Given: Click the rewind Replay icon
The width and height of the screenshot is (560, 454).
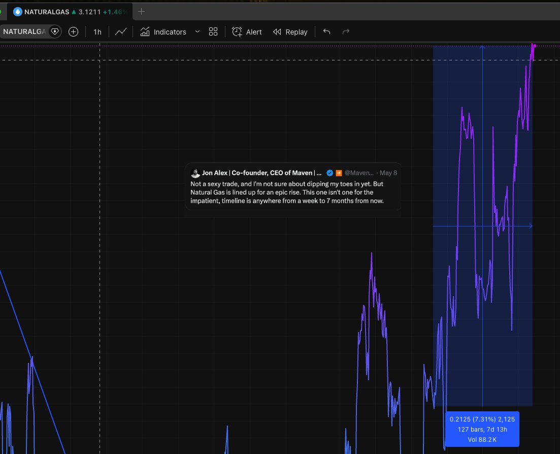Looking at the screenshot, I should point(277,32).
